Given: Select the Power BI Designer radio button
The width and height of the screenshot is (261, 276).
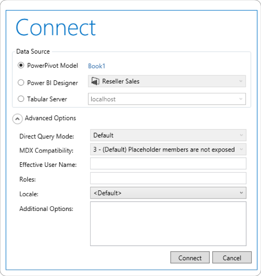Looking at the screenshot, I should pos(21,83).
